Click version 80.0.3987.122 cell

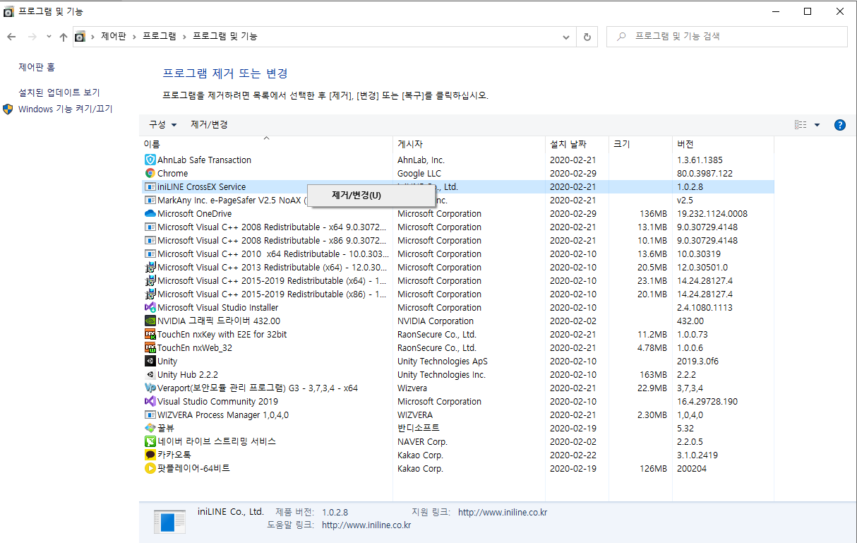pos(705,174)
